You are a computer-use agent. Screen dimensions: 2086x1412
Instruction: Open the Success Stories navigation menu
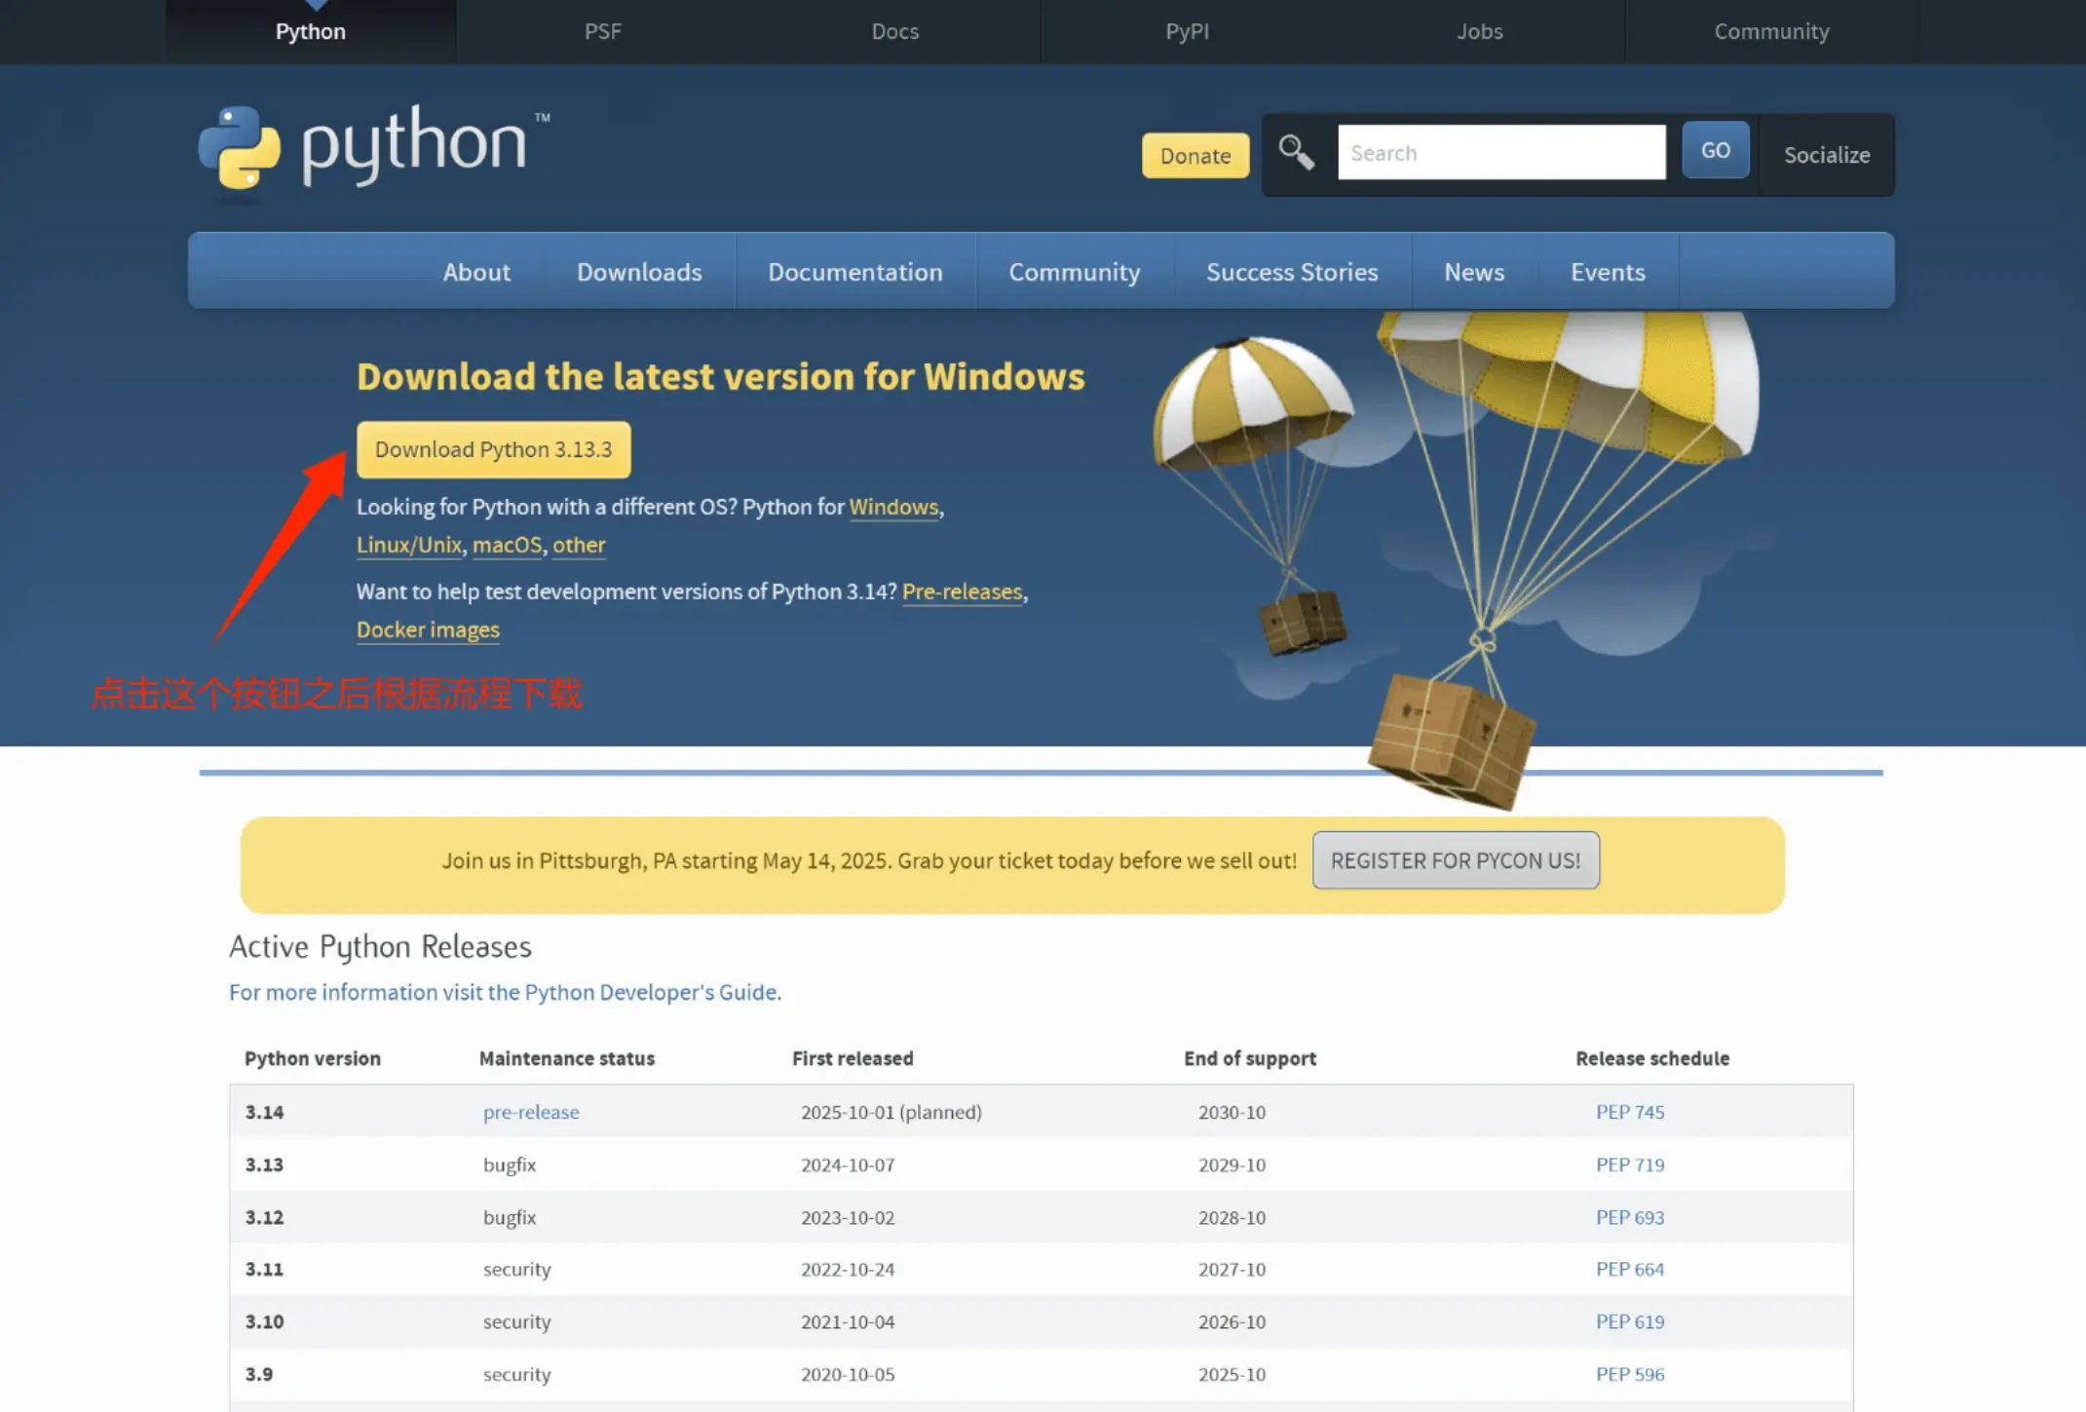[1292, 272]
